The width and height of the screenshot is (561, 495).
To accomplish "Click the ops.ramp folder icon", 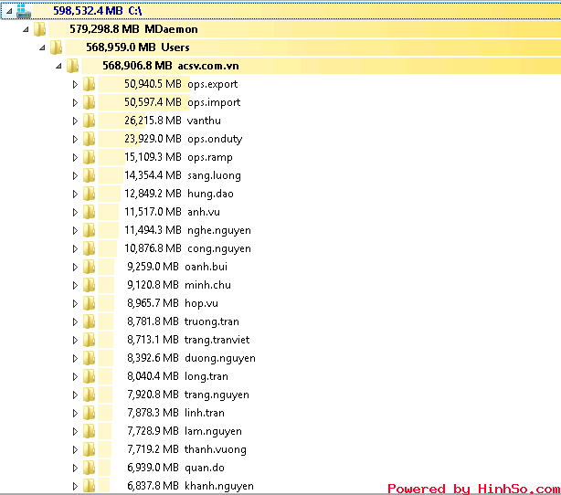I will [90, 157].
